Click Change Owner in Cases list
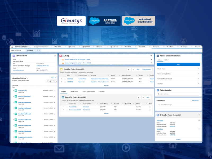This screenshot has width=212, height=159. coord(147,70)
